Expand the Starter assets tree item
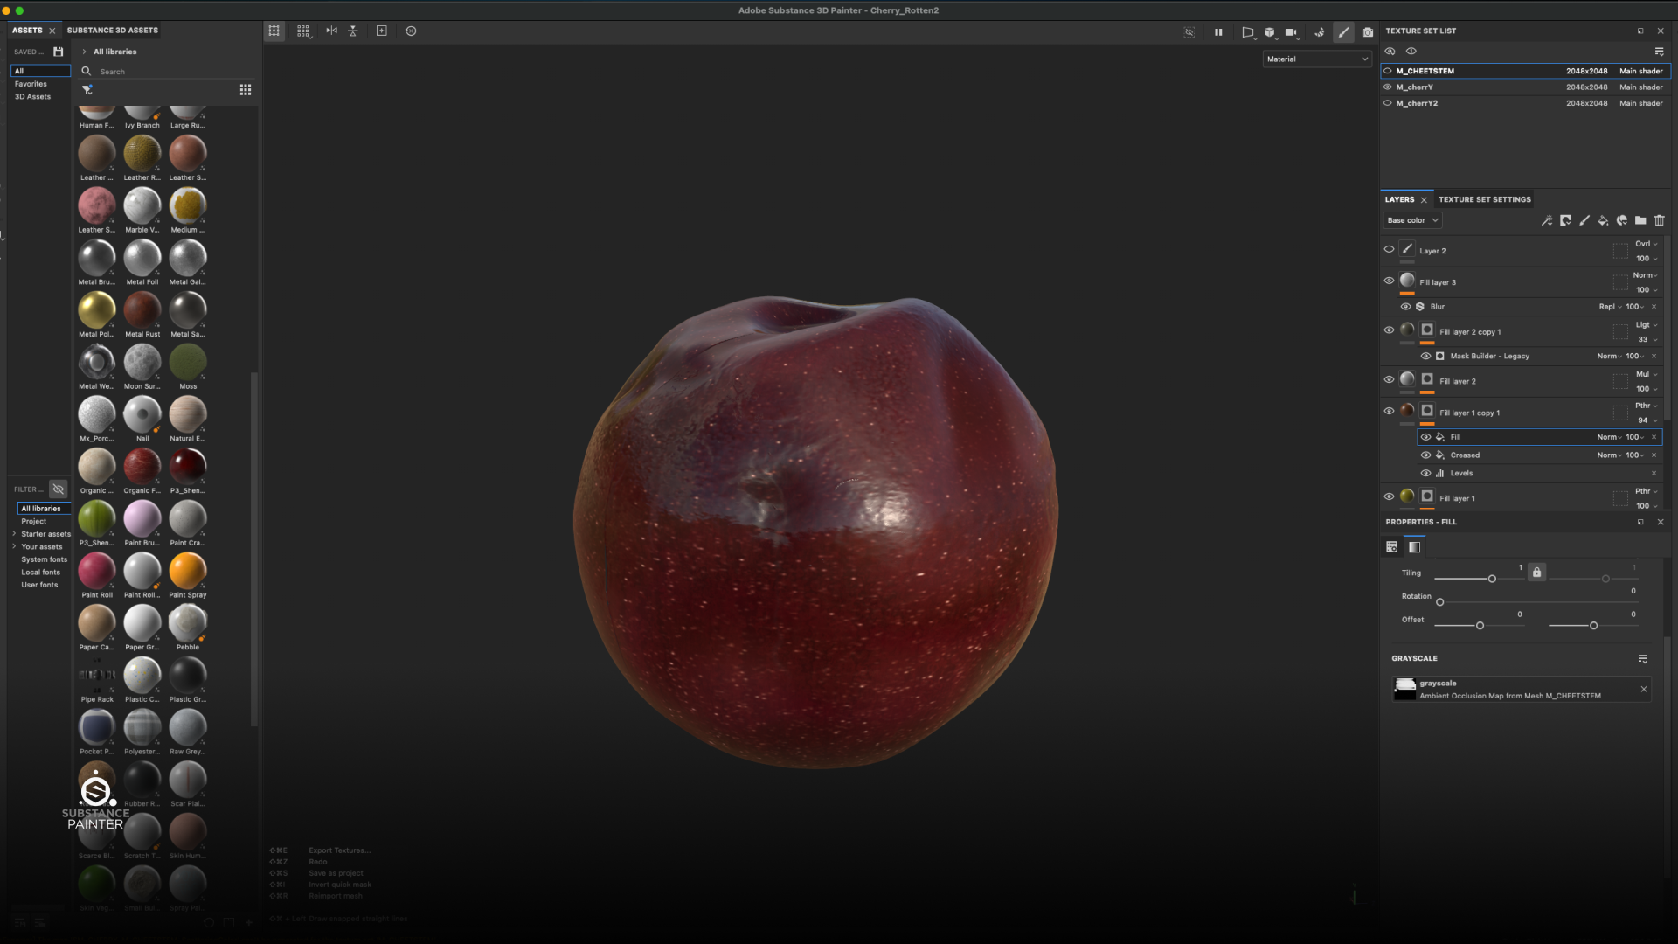Screen dimensions: 1678x944 (x=14, y=534)
